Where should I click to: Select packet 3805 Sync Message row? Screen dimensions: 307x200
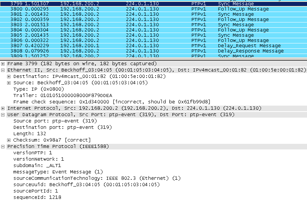153,35
